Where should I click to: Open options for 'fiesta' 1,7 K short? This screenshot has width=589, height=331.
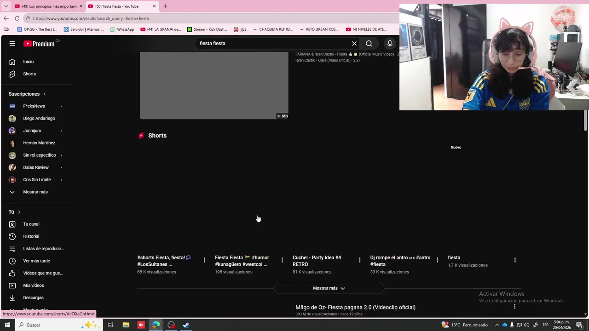point(515,260)
